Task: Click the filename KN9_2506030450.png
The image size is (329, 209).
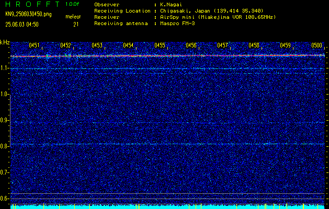Action: [28, 14]
